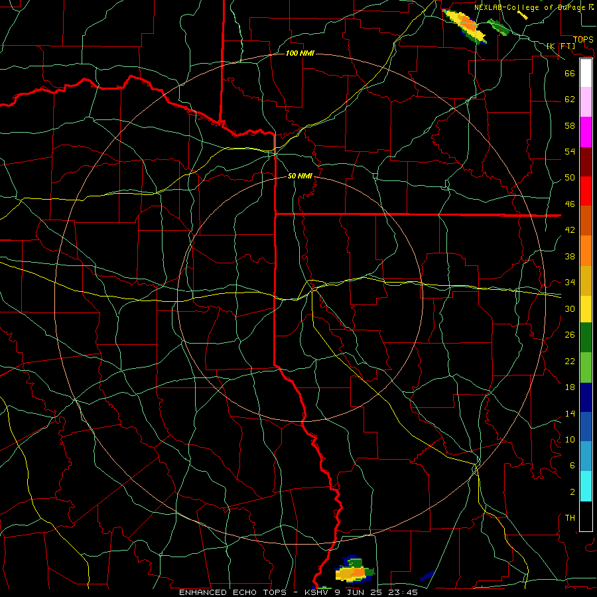Viewport: 597px width, 597px height.
Task: Click the 38 value on the legend
Action: (x=570, y=256)
